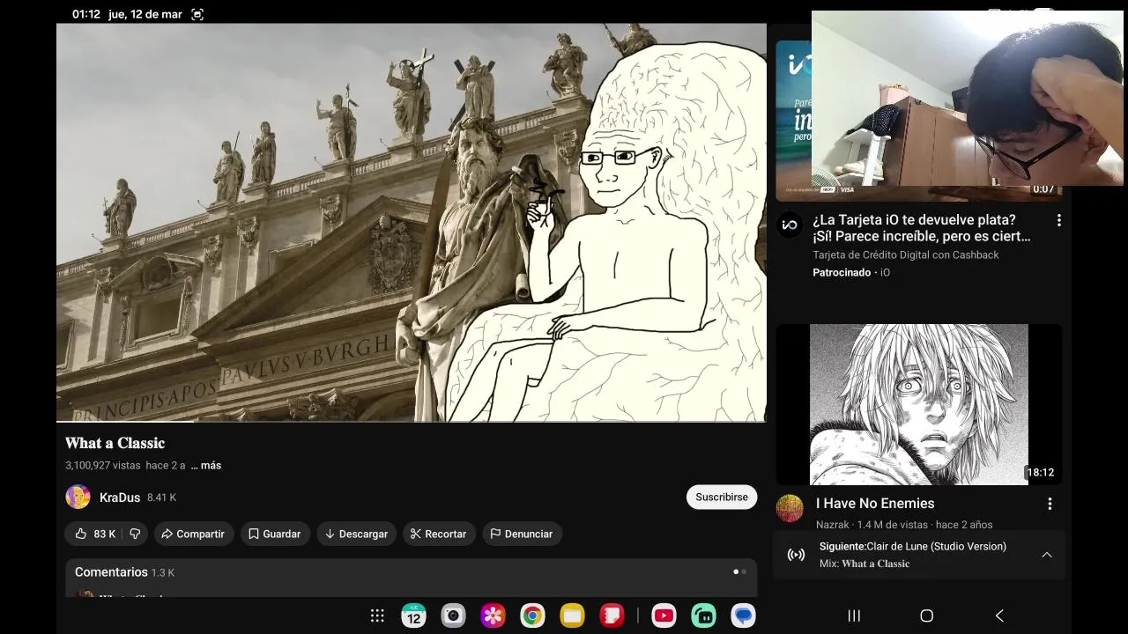Tap the clock showing 01:12
Image resolution: width=1128 pixels, height=634 pixels.
(86, 14)
